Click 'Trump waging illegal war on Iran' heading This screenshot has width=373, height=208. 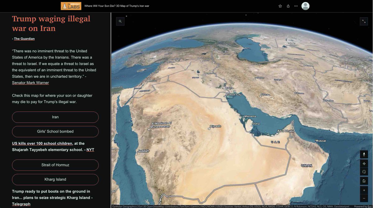pos(51,23)
